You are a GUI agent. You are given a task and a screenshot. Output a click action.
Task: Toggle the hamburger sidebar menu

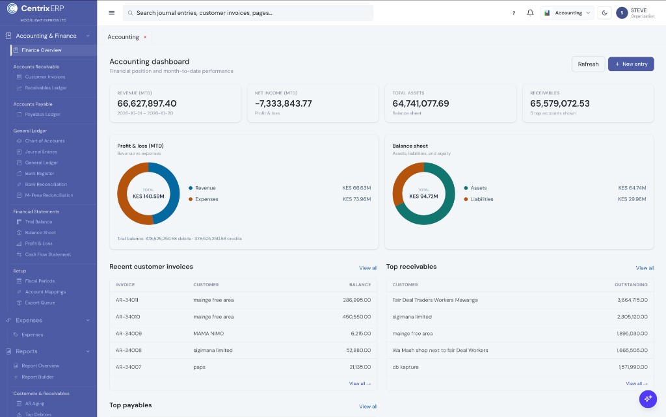pyautogui.click(x=112, y=13)
